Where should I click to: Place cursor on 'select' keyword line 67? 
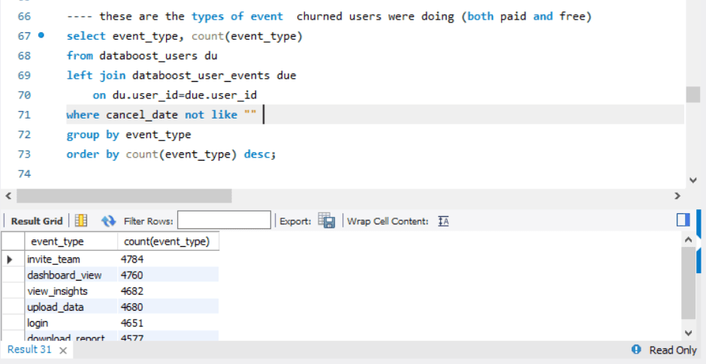[x=86, y=36]
